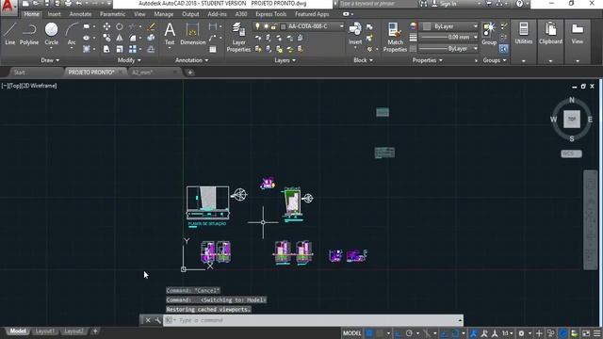Open the status bar customization menu
Viewport: 603px width, 339px height.
[x=597, y=333]
